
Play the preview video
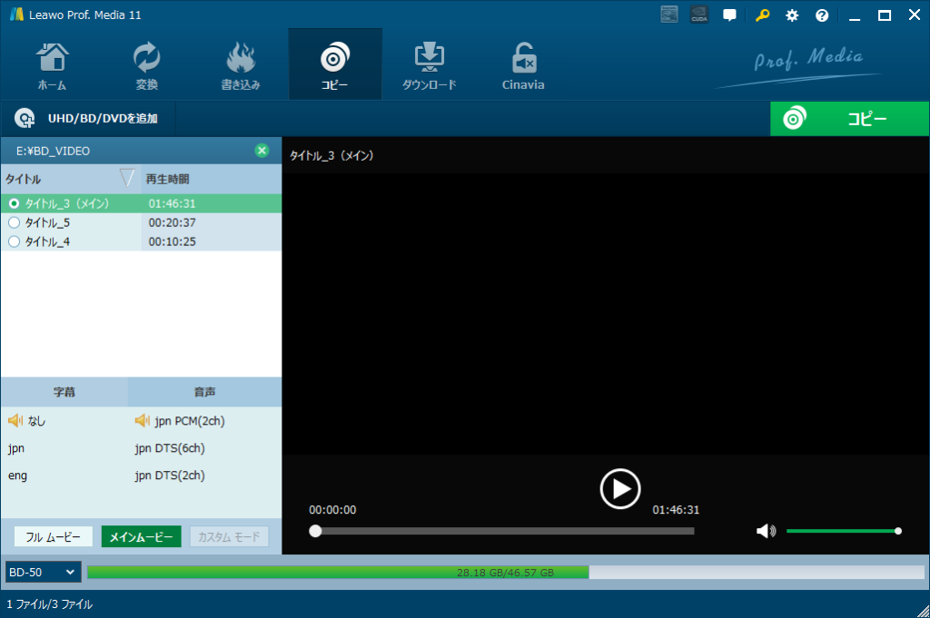pyautogui.click(x=619, y=489)
